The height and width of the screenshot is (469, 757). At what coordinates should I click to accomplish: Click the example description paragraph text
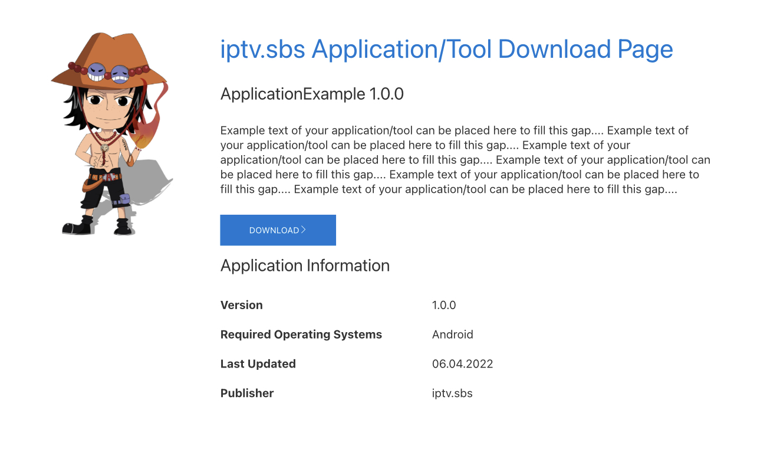pos(465,160)
